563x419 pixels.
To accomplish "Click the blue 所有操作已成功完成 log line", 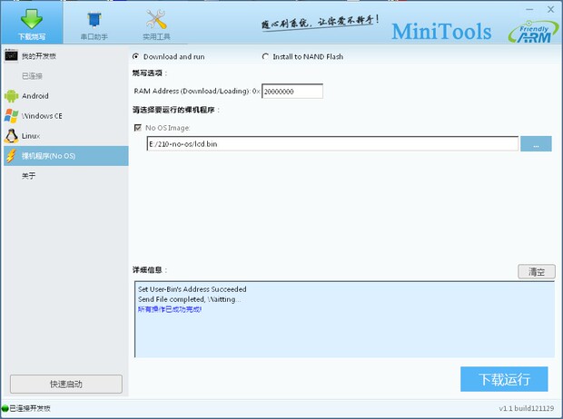I will coord(170,309).
